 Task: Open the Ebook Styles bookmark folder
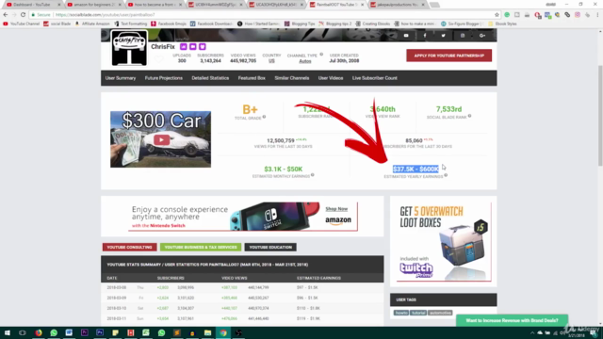(x=502, y=24)
